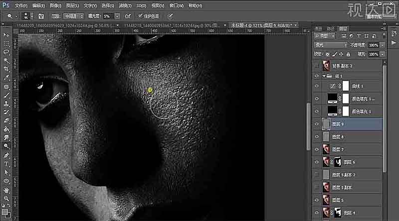Viewport: 399px width, 221px height.
Task: Open the fill 100% dropdown arrow
Action: [382, 54]
